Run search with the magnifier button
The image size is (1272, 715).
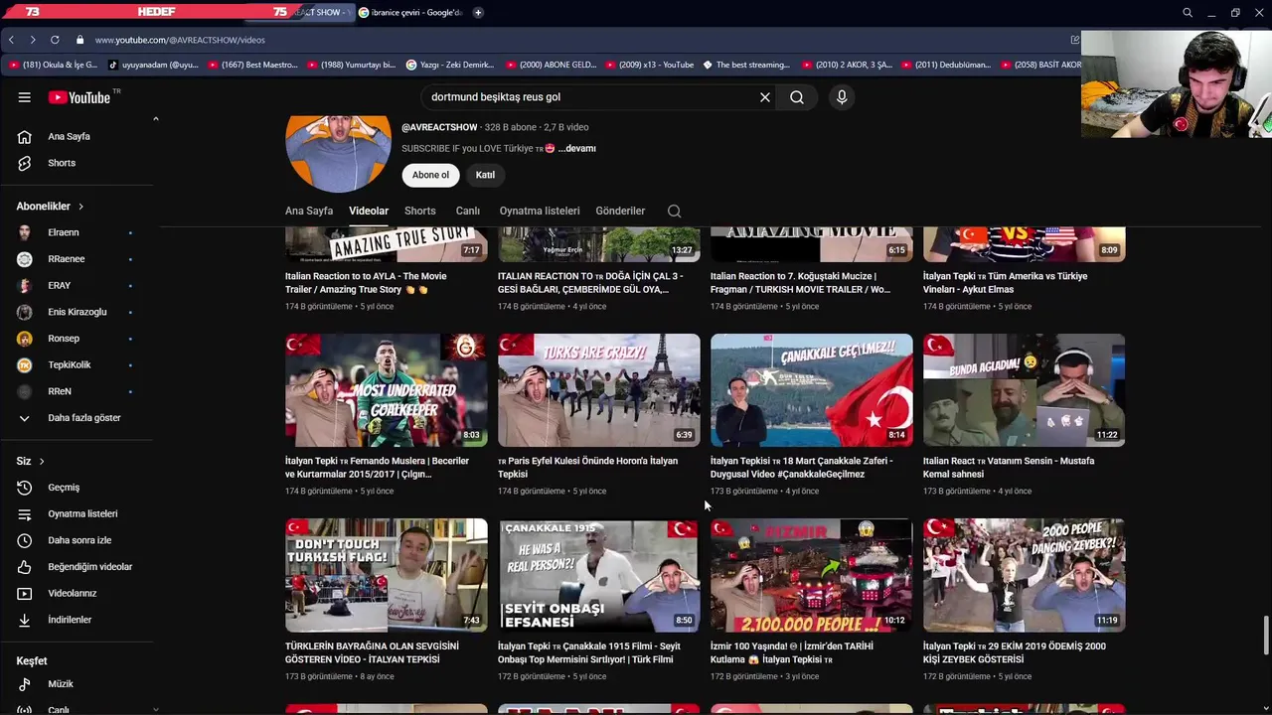(797, 97)
